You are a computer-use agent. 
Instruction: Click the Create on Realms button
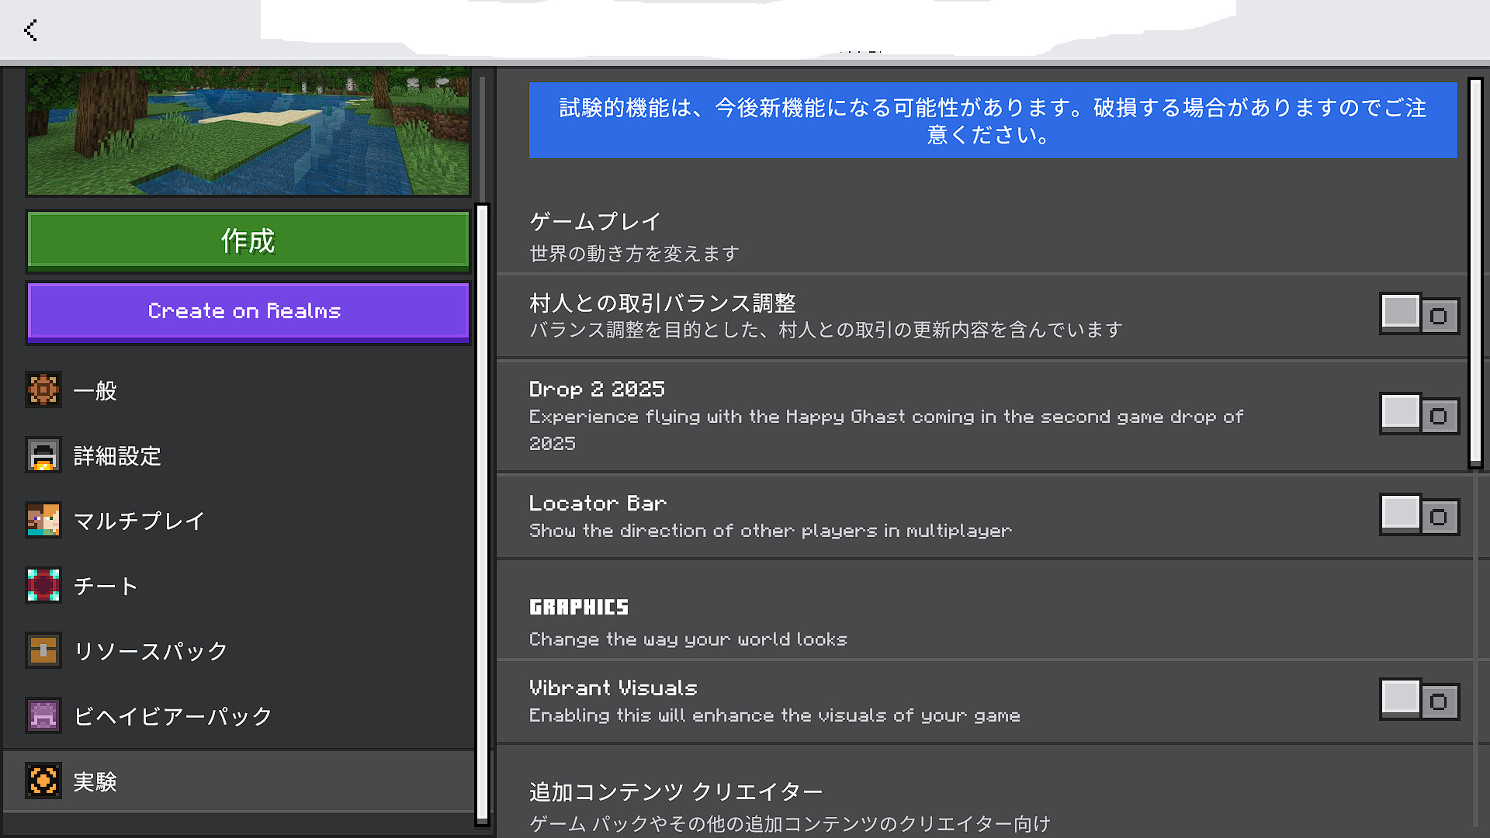(248, 312)
